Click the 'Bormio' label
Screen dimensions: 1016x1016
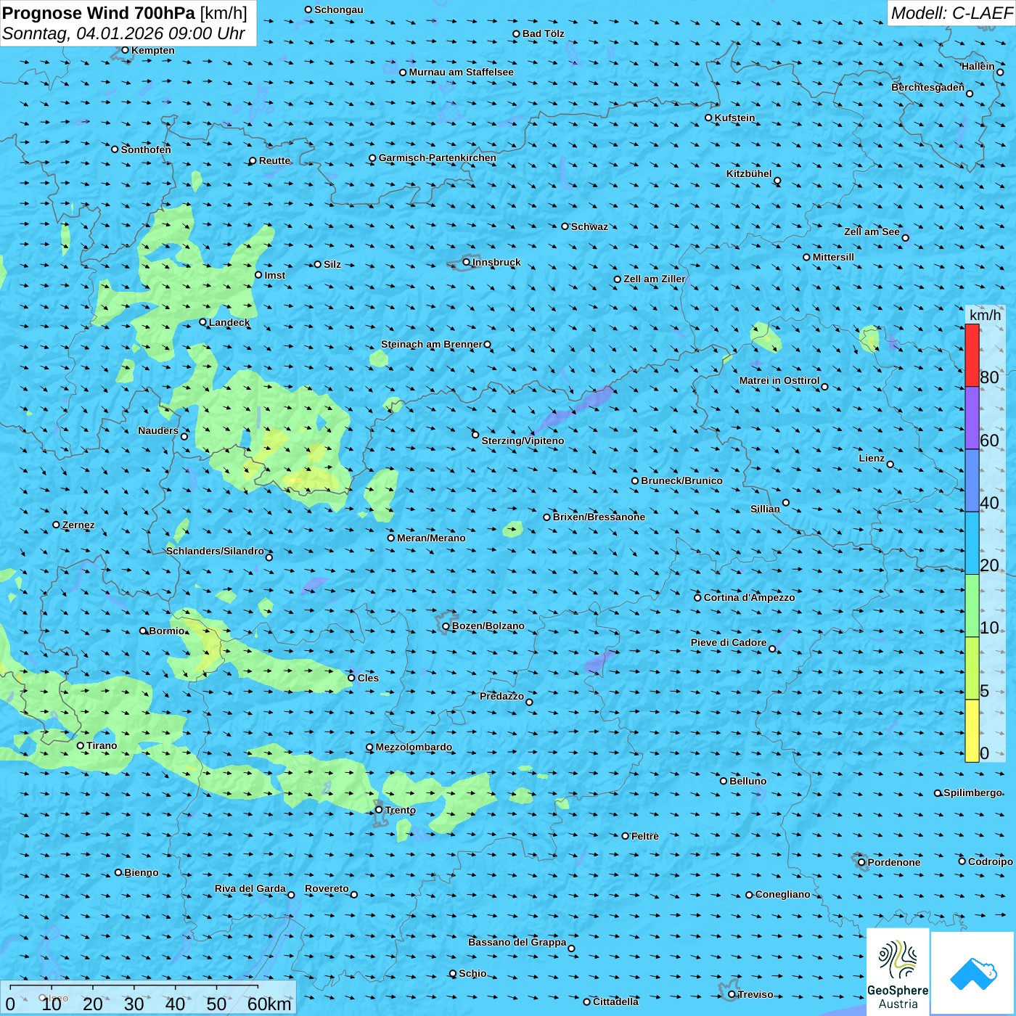167,631
